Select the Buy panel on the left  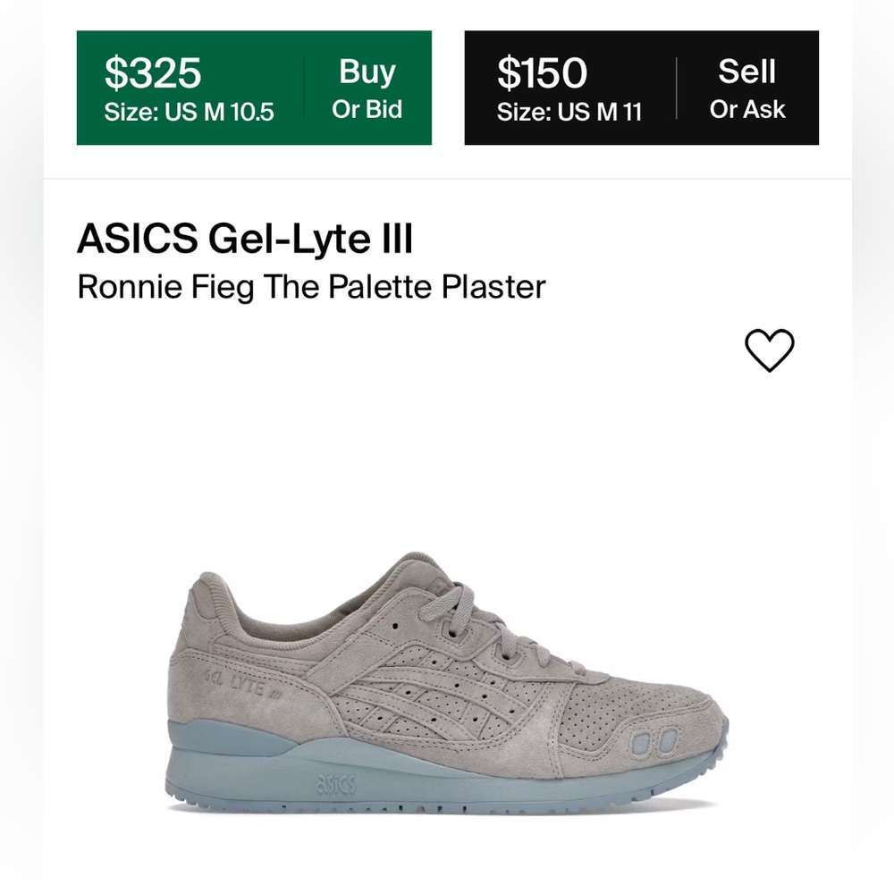coord(255,88)
